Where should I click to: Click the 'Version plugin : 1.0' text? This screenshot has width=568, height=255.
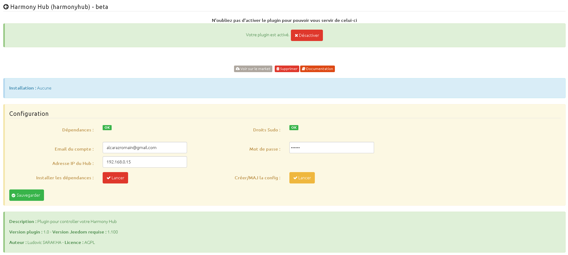[29, 232]
